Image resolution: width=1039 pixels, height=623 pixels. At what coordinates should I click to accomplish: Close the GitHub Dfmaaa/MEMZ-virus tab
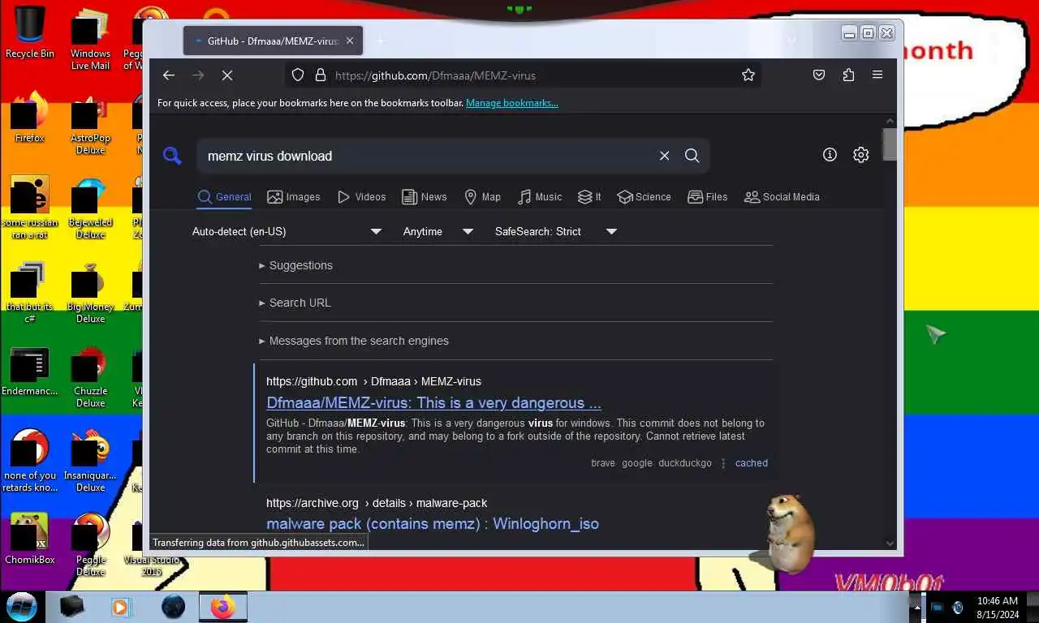click(350, 41)
